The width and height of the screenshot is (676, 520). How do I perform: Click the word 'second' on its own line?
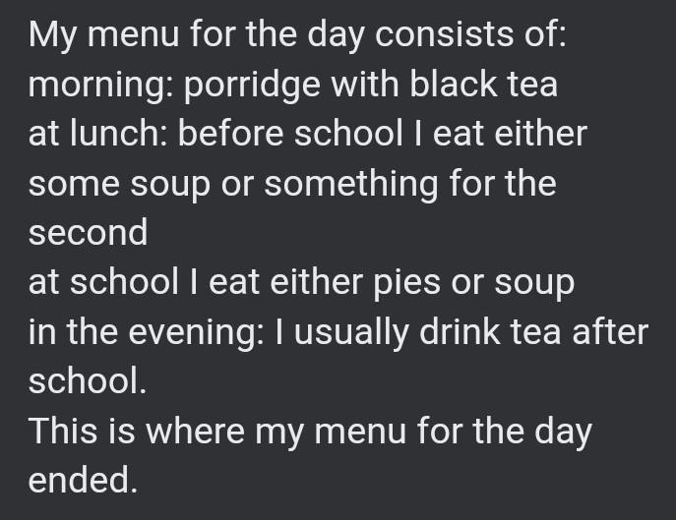tap(89, 233)
